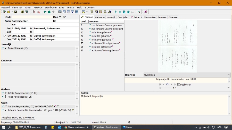Toggle the Publiceren checkbox

179,85
